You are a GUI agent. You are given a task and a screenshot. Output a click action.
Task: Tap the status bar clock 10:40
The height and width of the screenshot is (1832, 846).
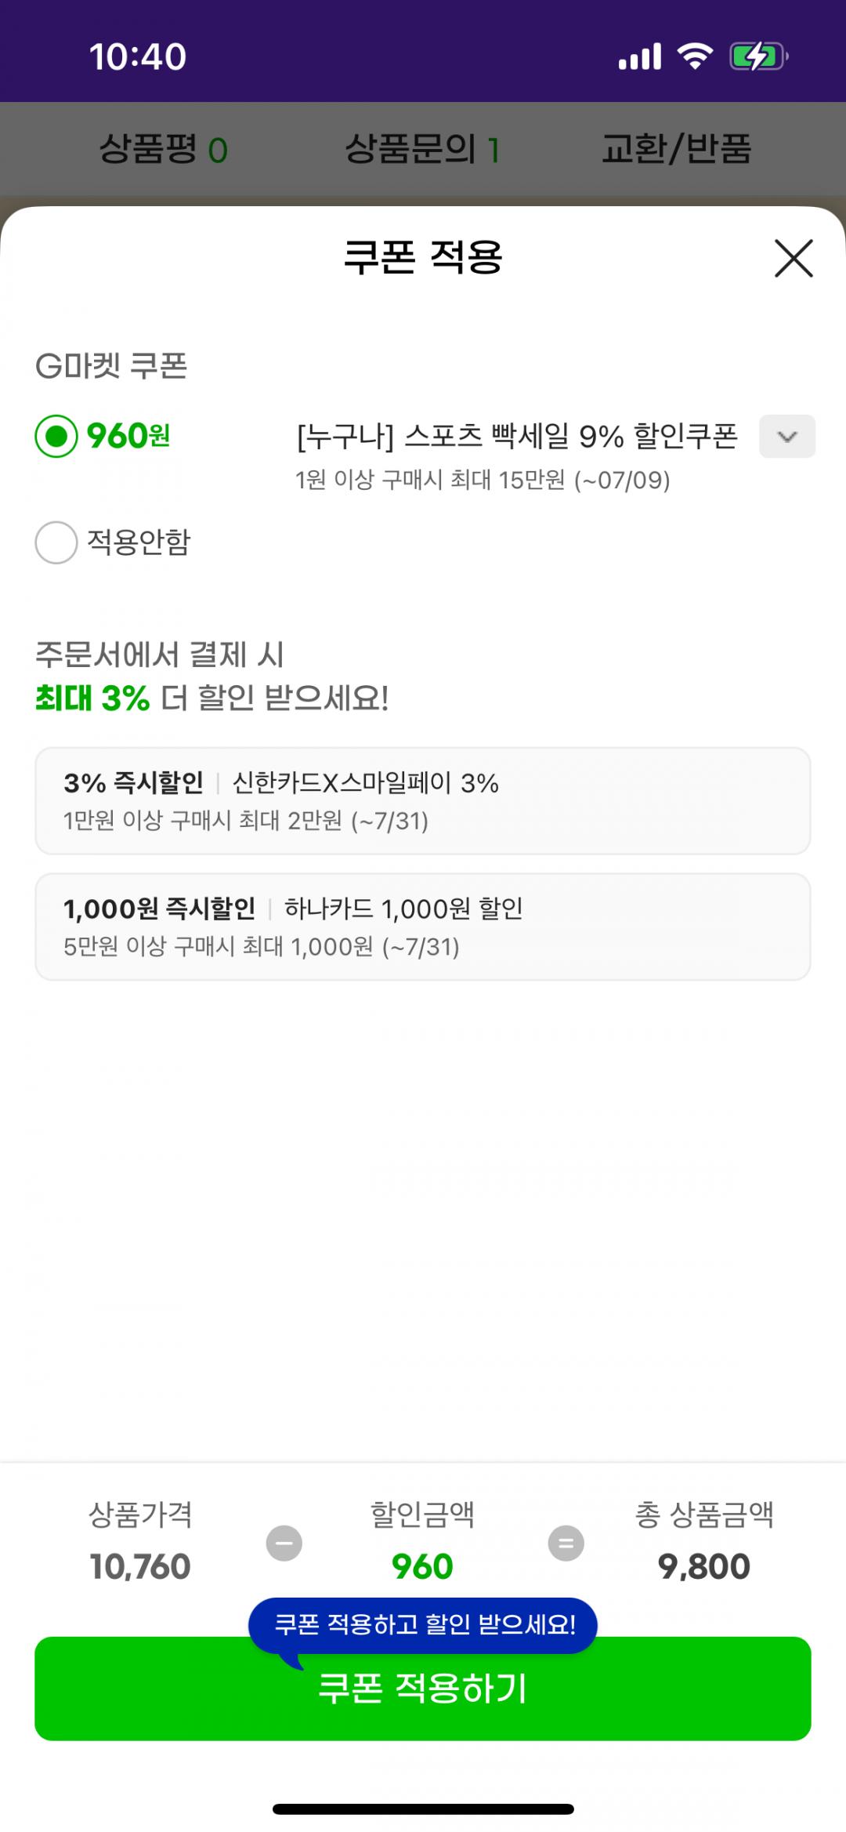138,57
